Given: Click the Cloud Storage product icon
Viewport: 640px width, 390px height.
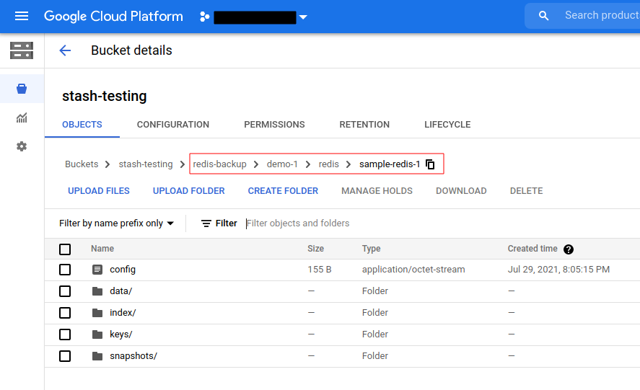Looking at the screenshot, I should click(22, 50).
